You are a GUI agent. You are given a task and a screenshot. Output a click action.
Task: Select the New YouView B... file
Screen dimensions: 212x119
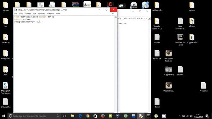(180, 24)
